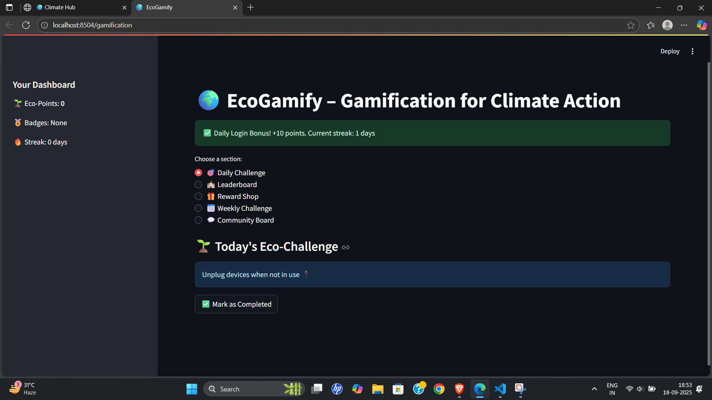Open the Streamlit three-dot main menu

692,51
